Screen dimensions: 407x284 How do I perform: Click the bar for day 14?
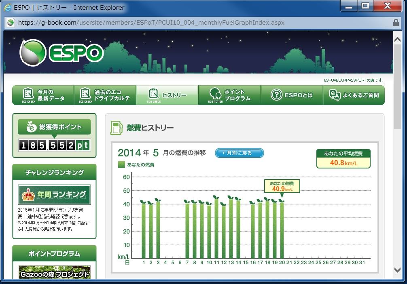coord(238,229)
